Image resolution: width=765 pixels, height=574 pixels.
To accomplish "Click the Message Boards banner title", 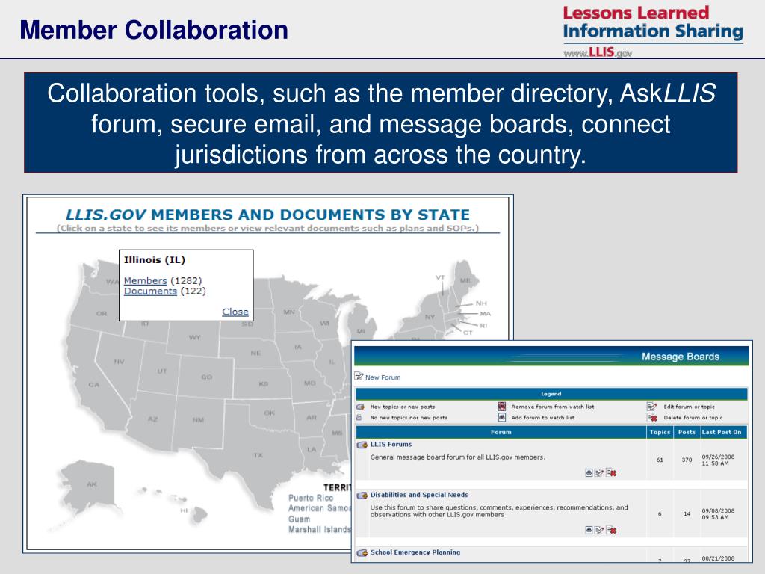I will point(680,357).
